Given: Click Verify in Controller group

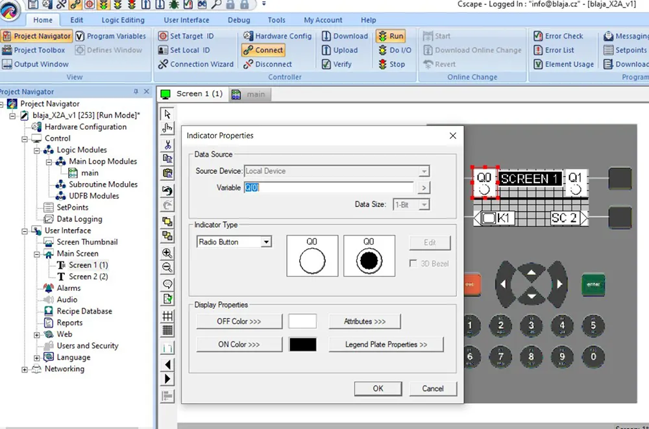Looking at the screenshot, I should 337,64.
